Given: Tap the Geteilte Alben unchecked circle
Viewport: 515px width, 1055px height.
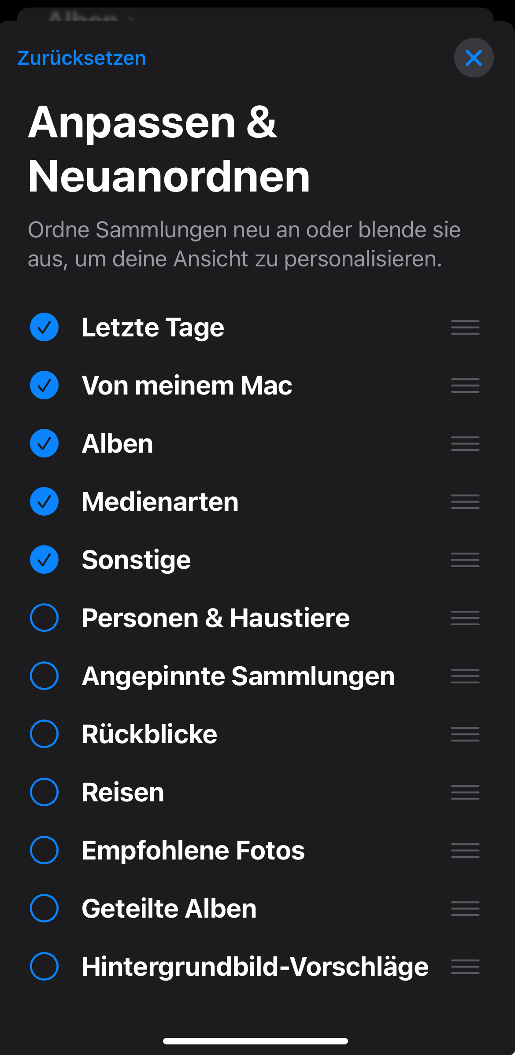Looking at the screenshot, I should point(44,908).
